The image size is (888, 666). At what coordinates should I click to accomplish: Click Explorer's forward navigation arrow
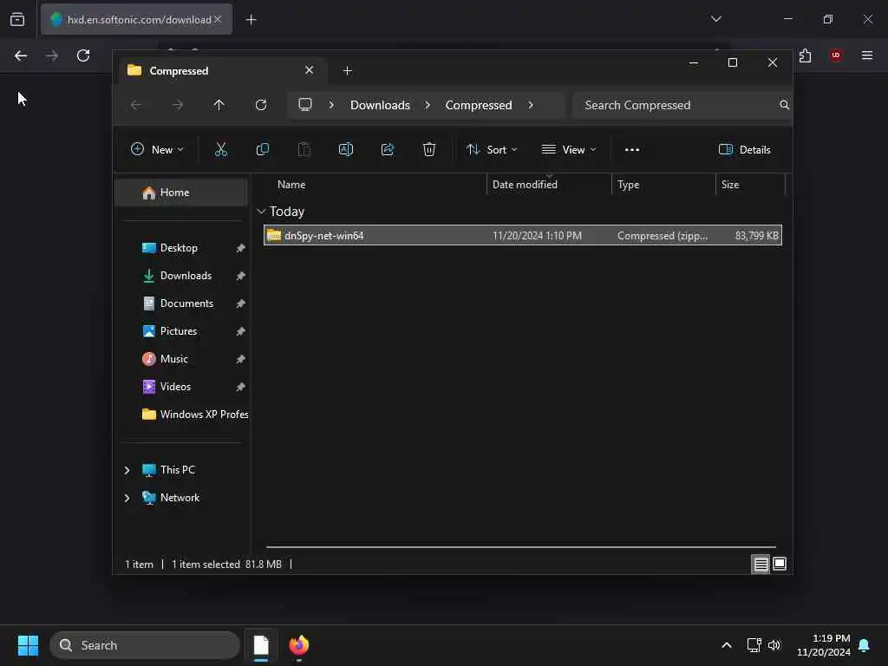[x=178, y=105]
